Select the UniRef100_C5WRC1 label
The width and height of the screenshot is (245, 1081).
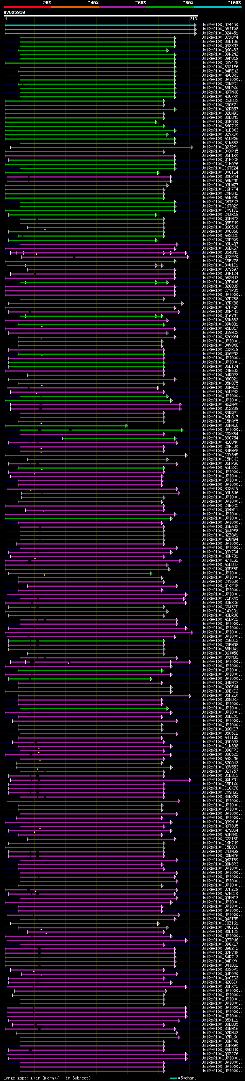(220, 84)
